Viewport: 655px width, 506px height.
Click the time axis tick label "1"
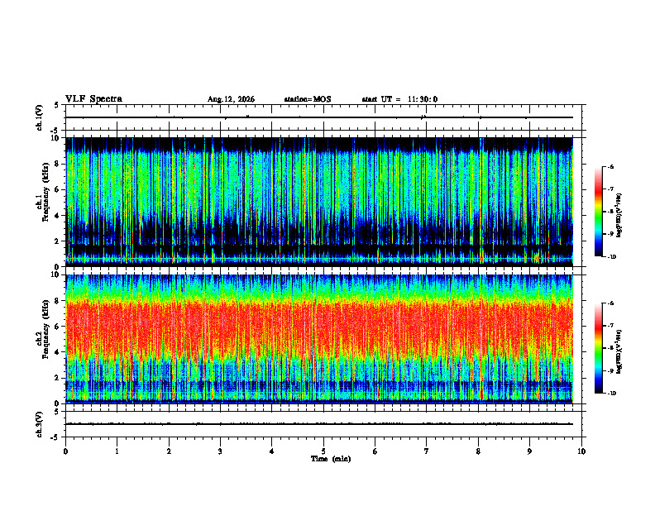tap(117, 451)
